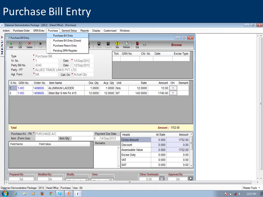The height and width of the screenshot is (197, 263).
Task: Click ALUMINIUM LADDER item name cell
Action: (x=66, y=88)
